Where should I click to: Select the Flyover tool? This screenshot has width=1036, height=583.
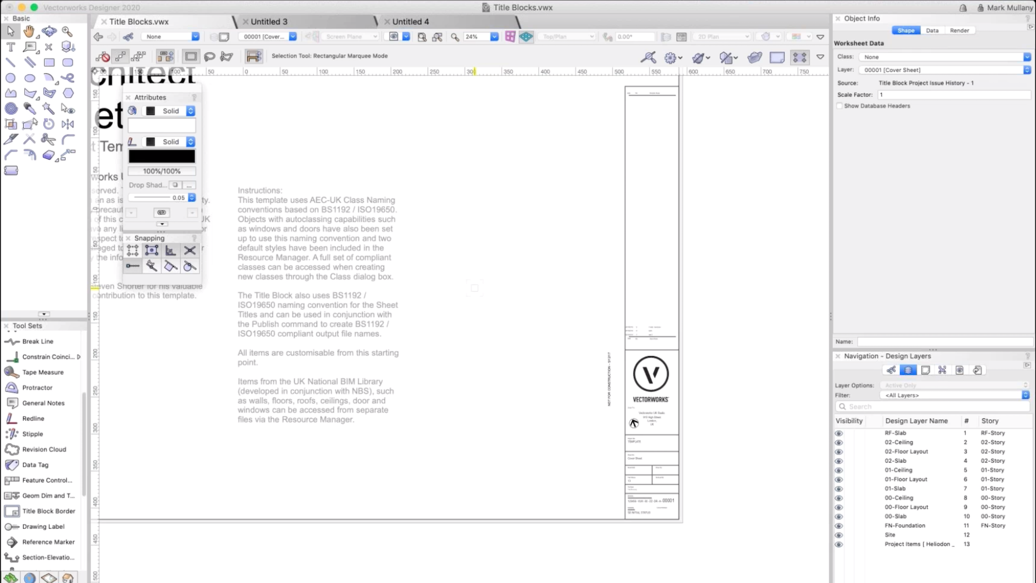[49, 32]
